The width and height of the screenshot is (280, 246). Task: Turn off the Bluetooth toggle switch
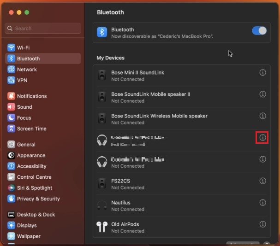259,31
